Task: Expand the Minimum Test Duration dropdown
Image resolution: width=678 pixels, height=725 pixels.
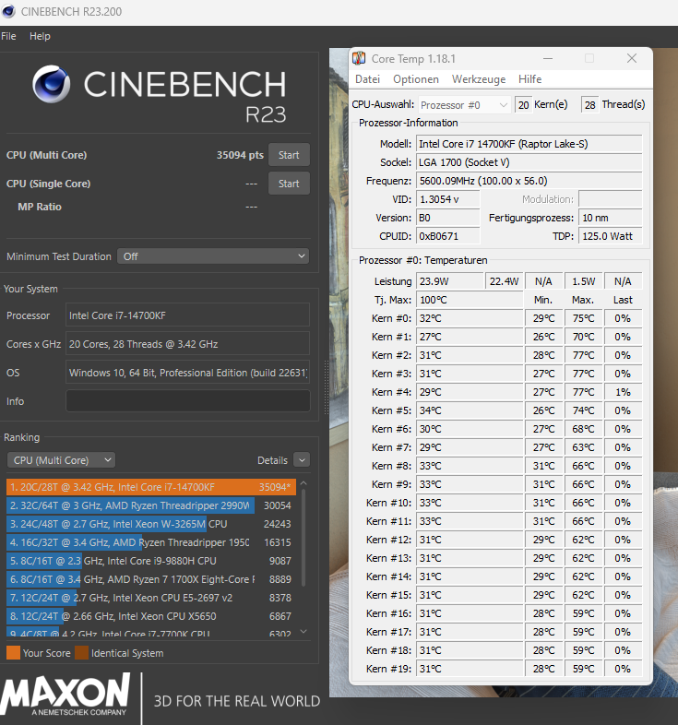Action: click(213, 256)
